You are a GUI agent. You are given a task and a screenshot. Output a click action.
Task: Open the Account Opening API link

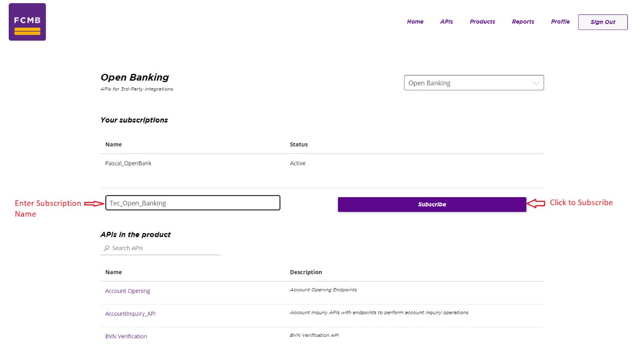pos(127,291)
